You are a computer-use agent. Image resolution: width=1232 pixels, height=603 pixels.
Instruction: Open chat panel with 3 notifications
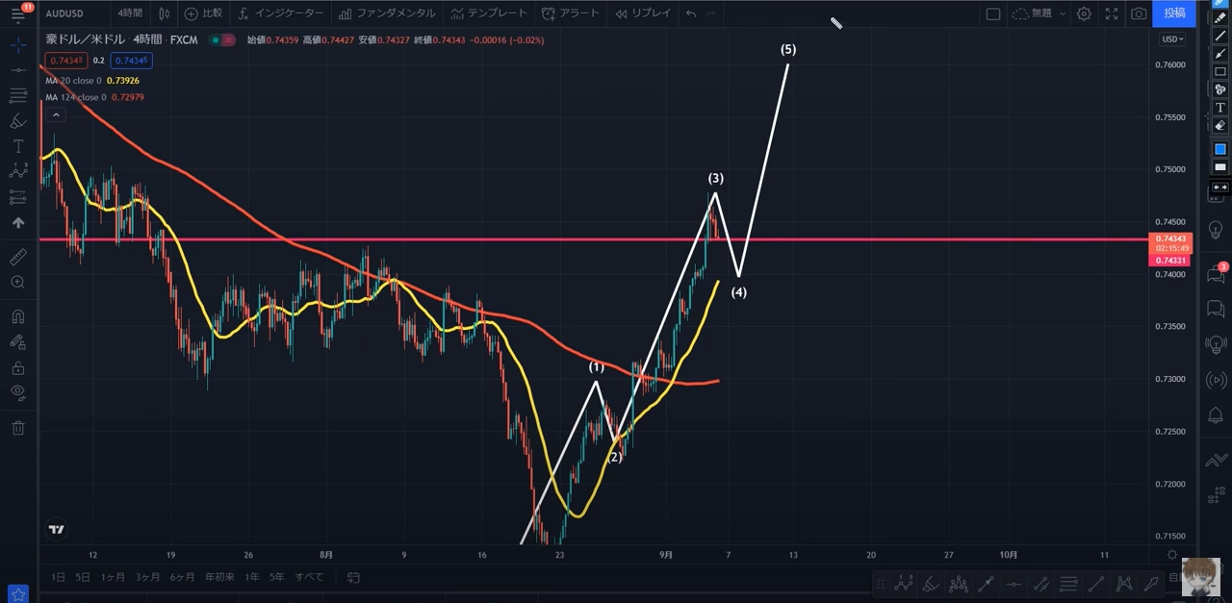click(1216, 274)
